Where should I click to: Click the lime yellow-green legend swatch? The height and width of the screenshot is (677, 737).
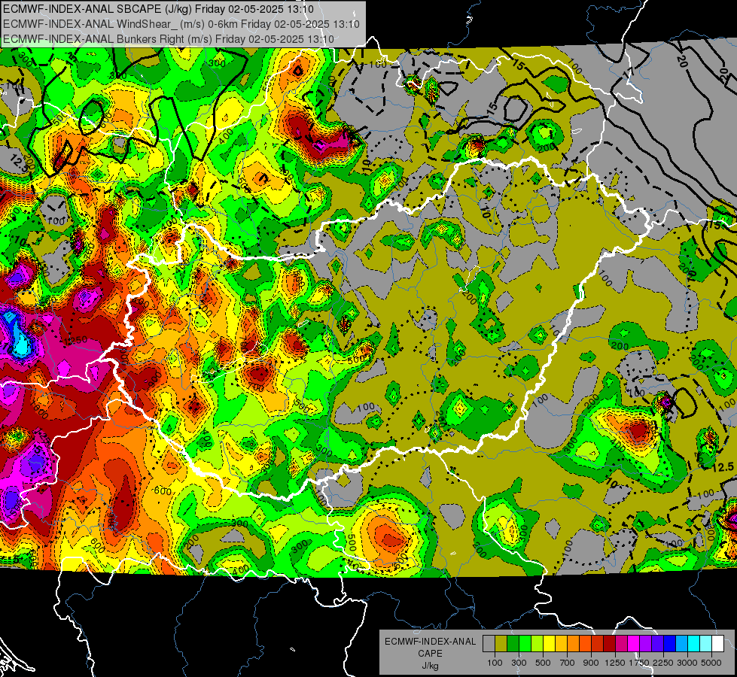coord(537,644)
